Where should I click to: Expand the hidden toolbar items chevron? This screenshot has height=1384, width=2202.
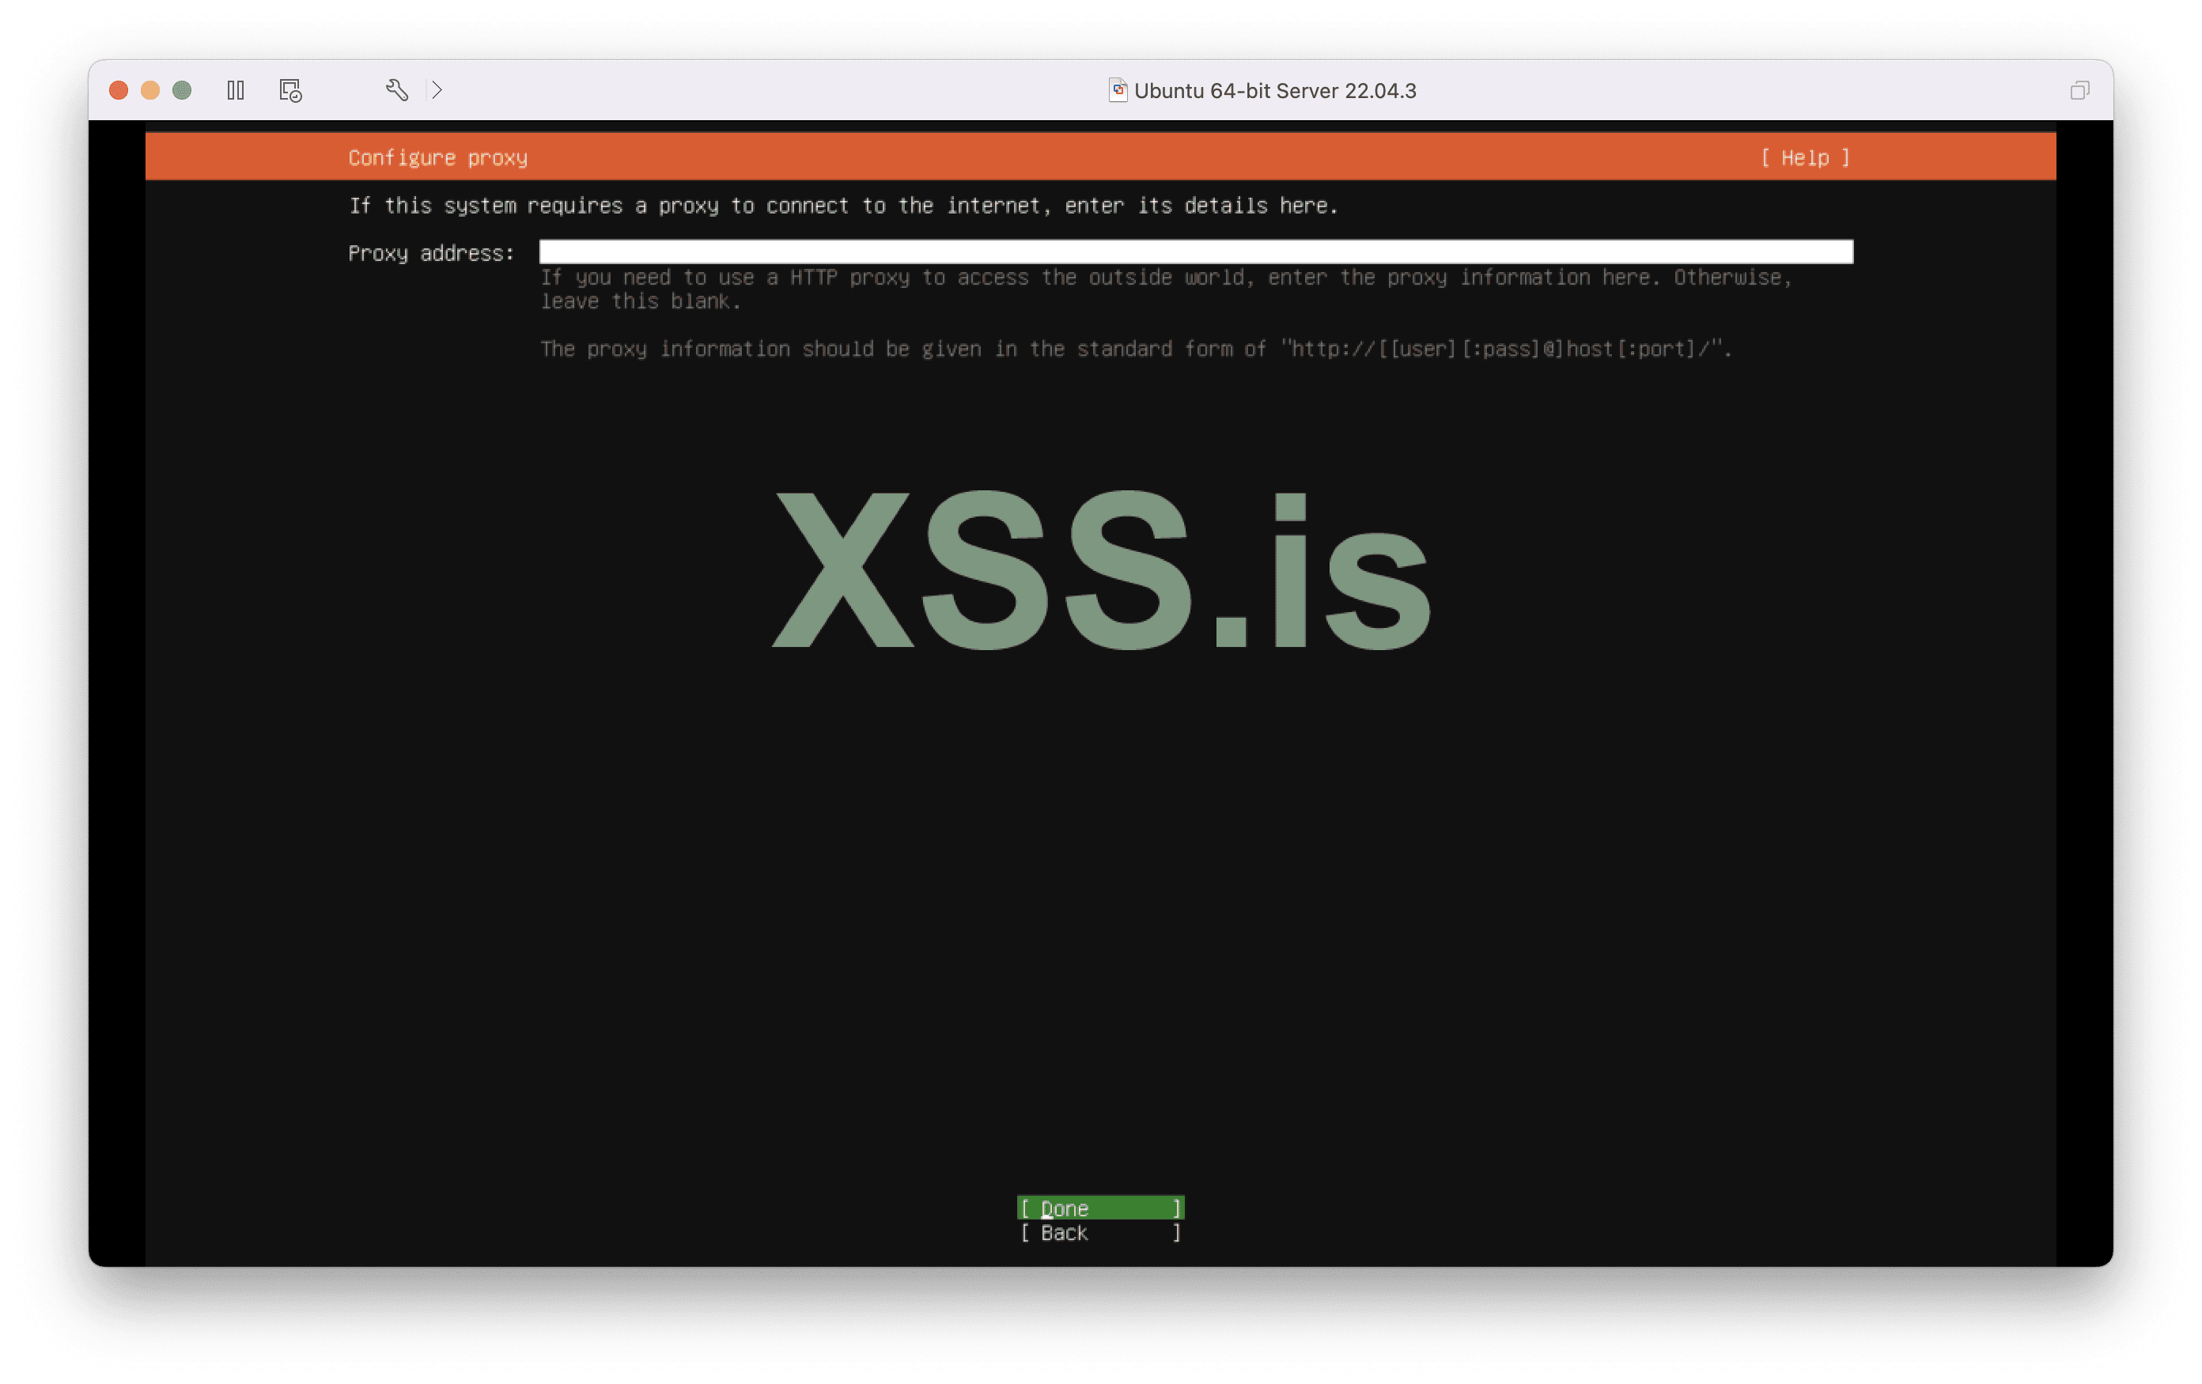click(x=437, y=89)
